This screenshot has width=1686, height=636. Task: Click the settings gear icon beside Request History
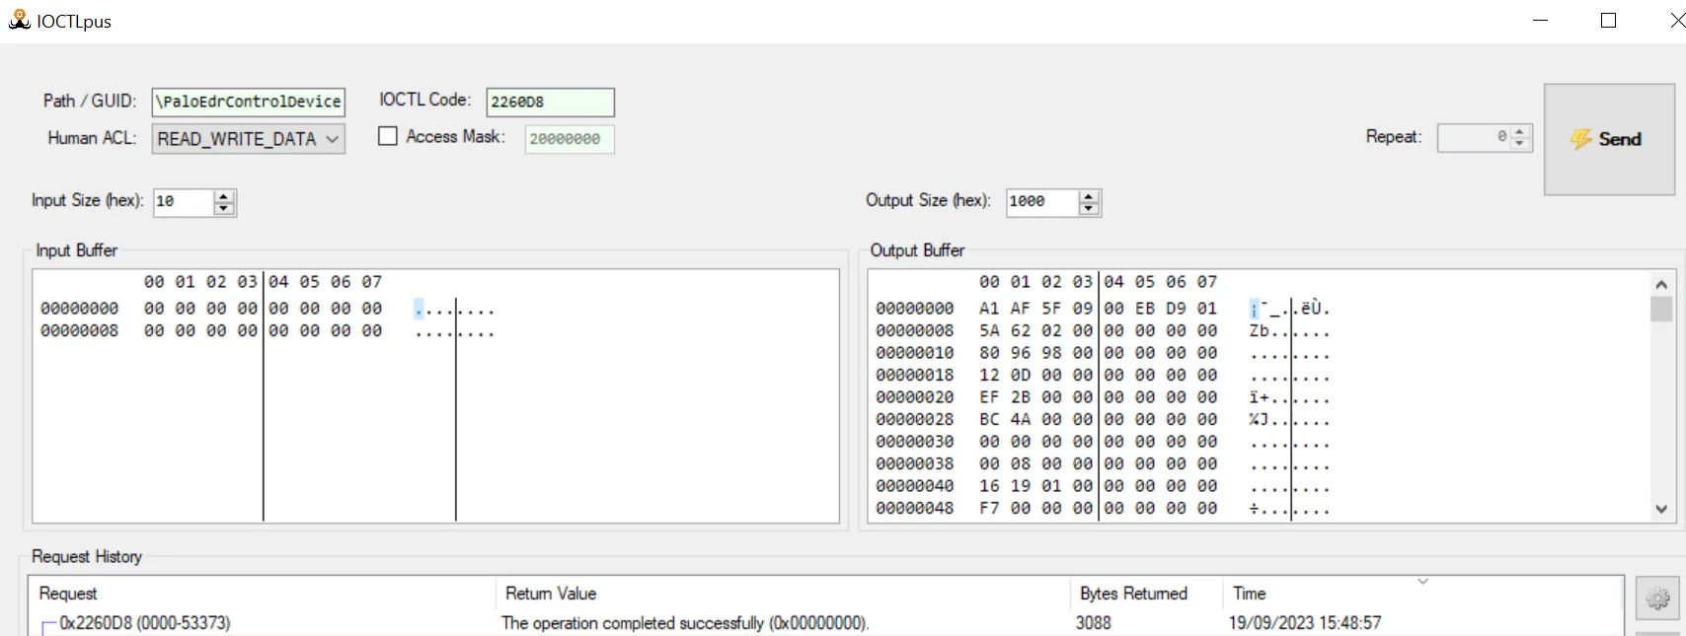1657,598
